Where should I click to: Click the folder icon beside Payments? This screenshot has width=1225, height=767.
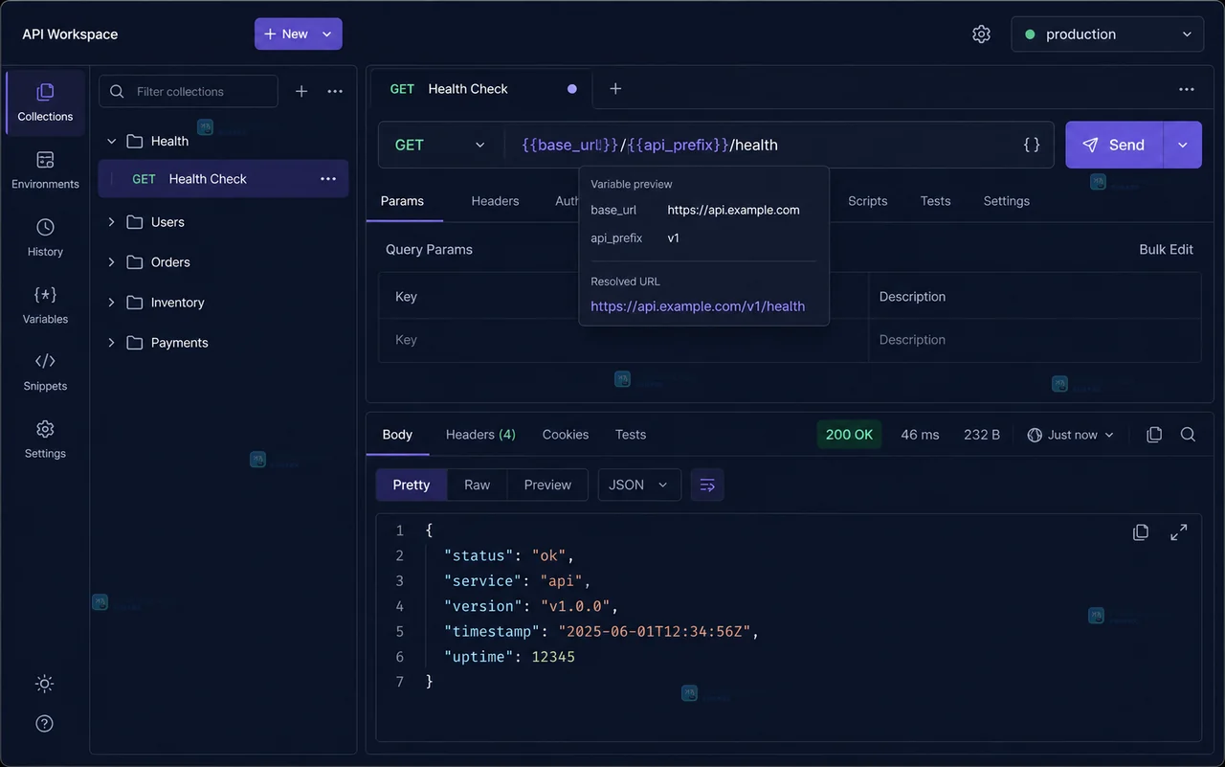click(x=135, y=343)
